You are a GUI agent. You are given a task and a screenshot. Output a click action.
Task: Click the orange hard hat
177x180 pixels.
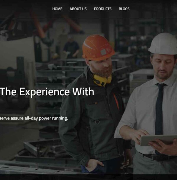point(98,48)
